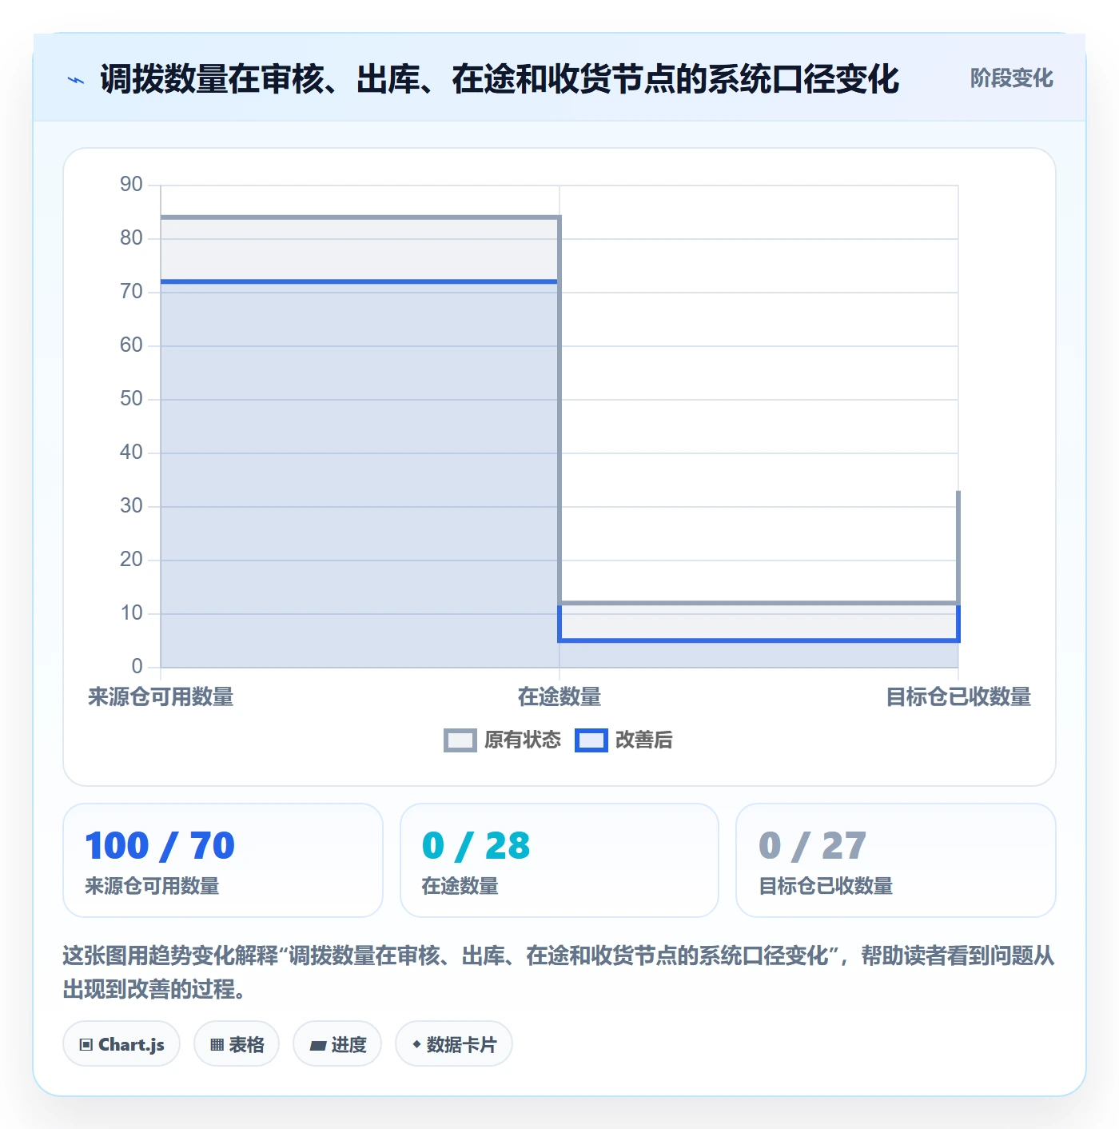Click the x-axis label 在途数量
This screenshot has height=1129, width=1119.
tap(559, 697)
